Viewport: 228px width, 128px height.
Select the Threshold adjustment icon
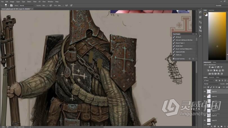click(215, 74)
